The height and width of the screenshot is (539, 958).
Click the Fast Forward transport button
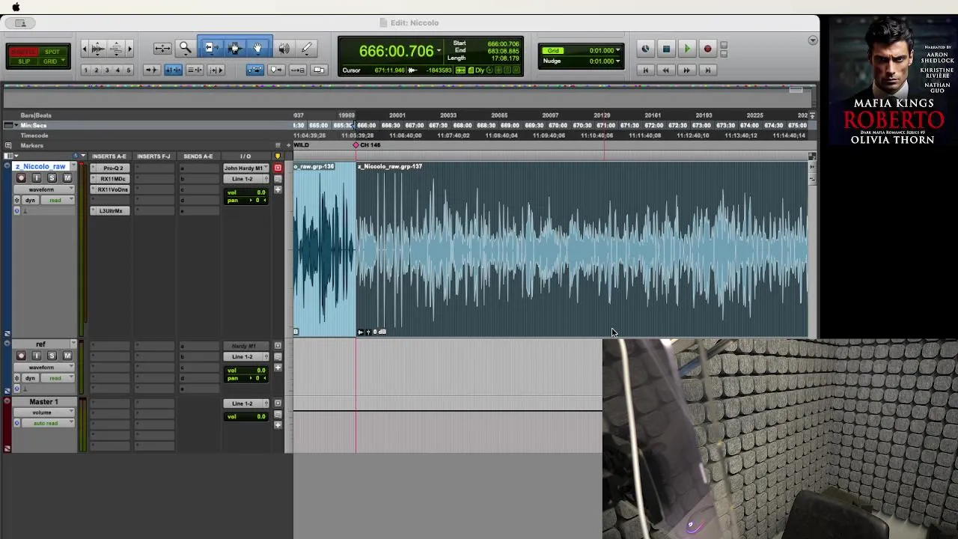click(x=686, y=70)
